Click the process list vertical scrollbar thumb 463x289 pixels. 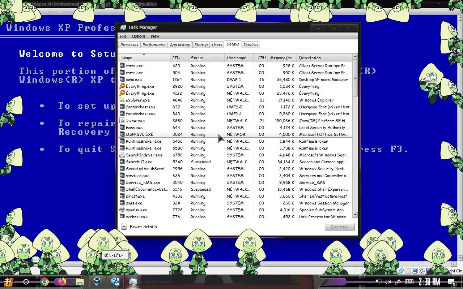[x=355, y=78]
